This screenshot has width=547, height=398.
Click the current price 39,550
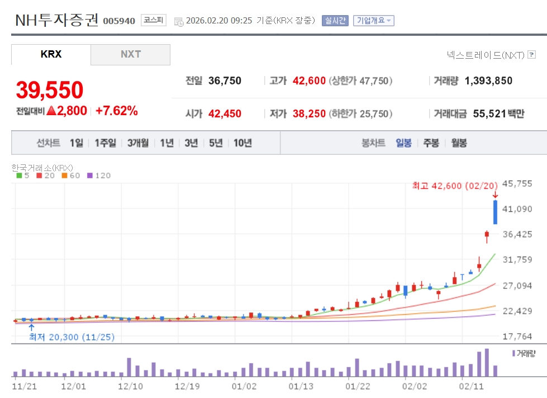50,90
